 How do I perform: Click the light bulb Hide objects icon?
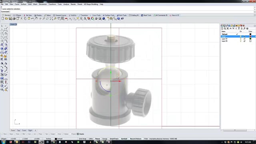(81, 19)
